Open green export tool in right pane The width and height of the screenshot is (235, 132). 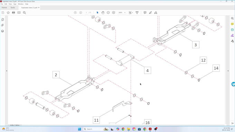pos(232,30)
